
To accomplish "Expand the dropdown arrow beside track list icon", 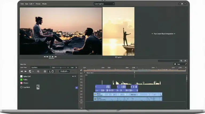I will [x=33, y=71].
